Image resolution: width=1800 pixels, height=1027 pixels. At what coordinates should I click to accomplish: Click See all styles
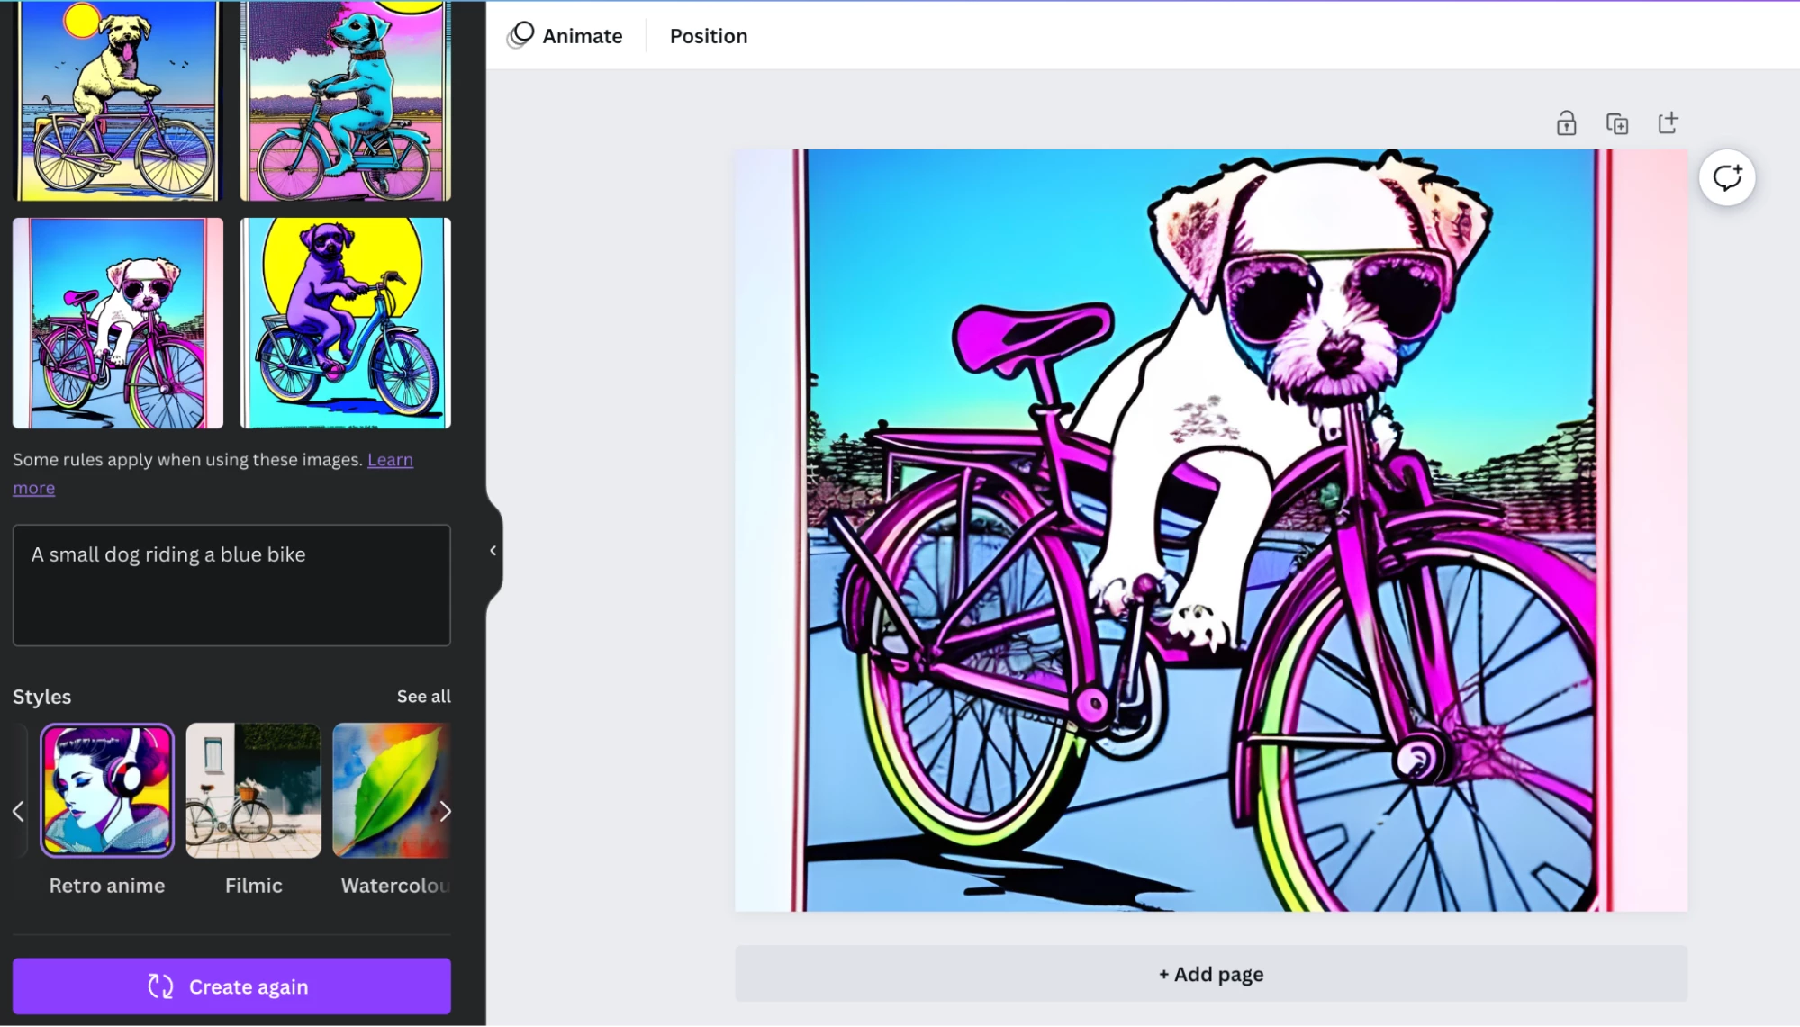[423, 697]
